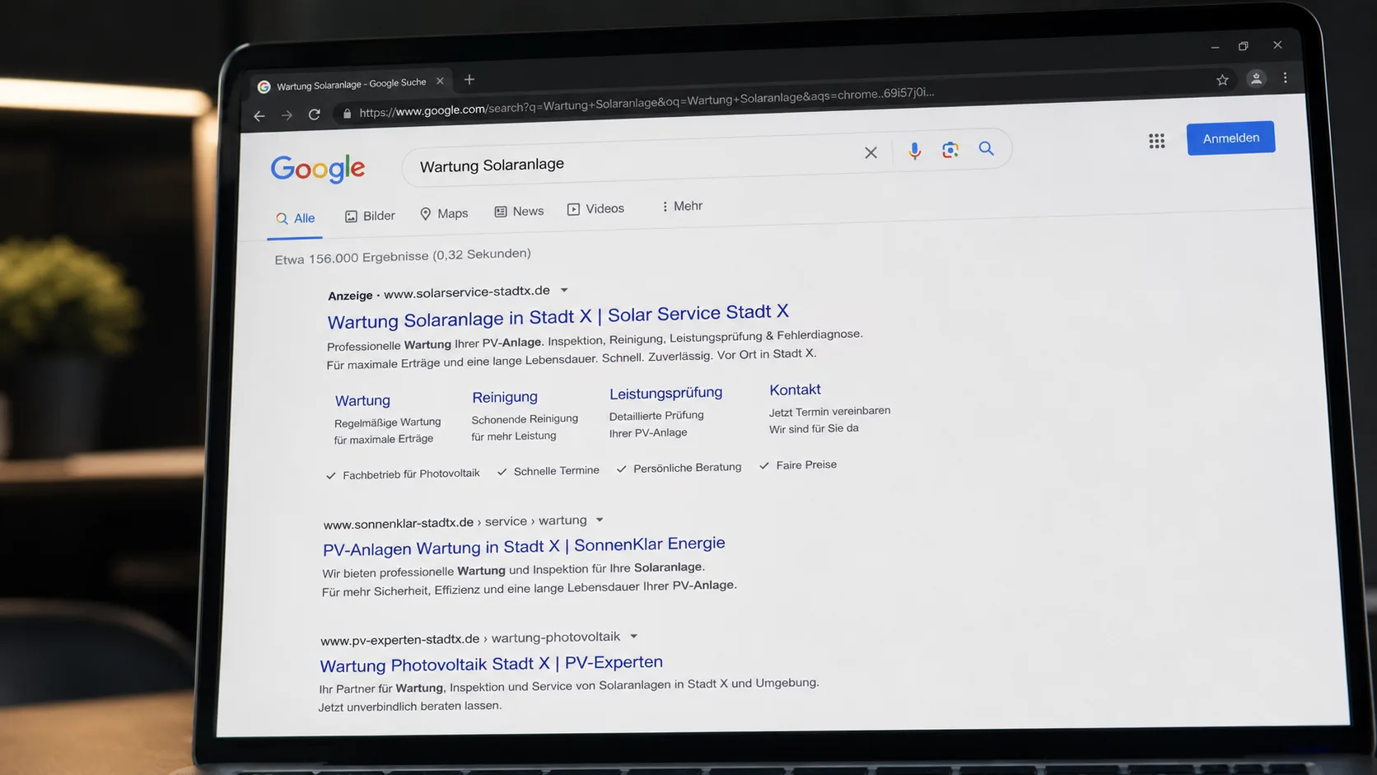Click the 'Jetzt Termin vereinbaren' description text
The image size is (1377, 775).
tap(829, 411)
